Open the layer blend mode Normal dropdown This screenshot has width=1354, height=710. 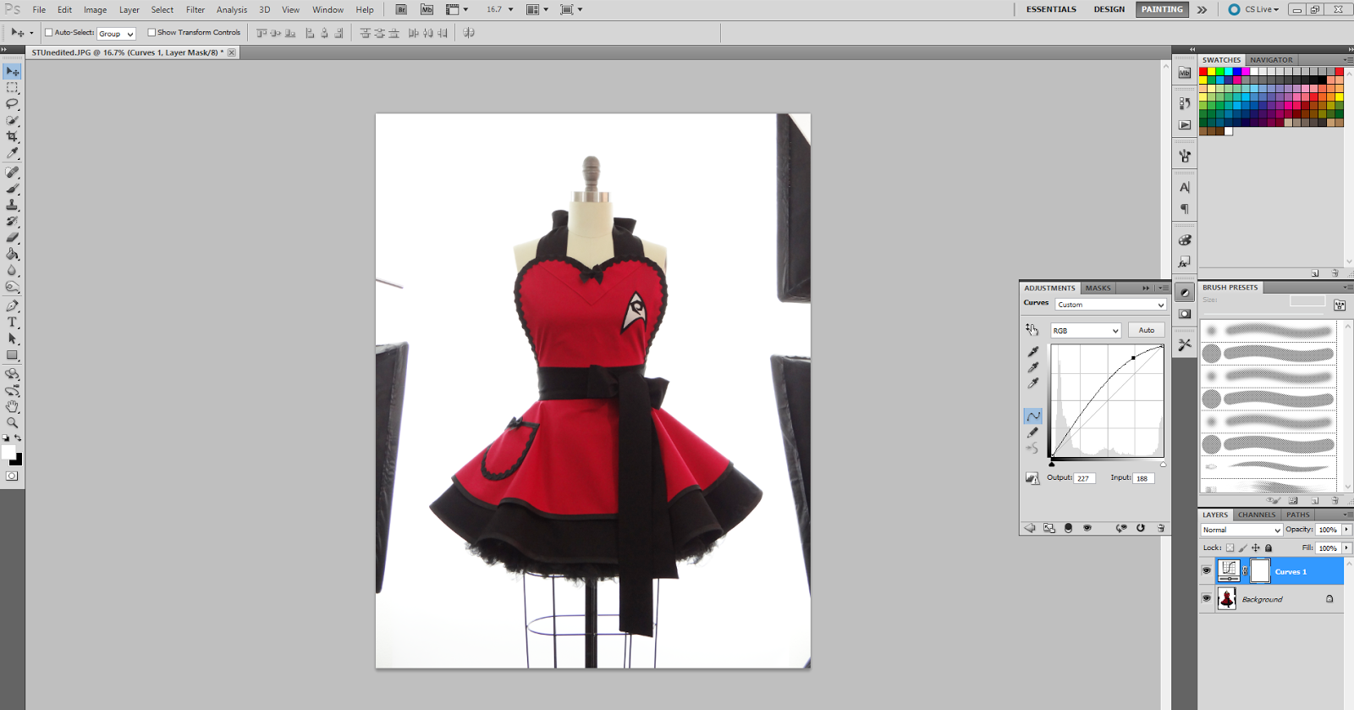coord(1241,530)
